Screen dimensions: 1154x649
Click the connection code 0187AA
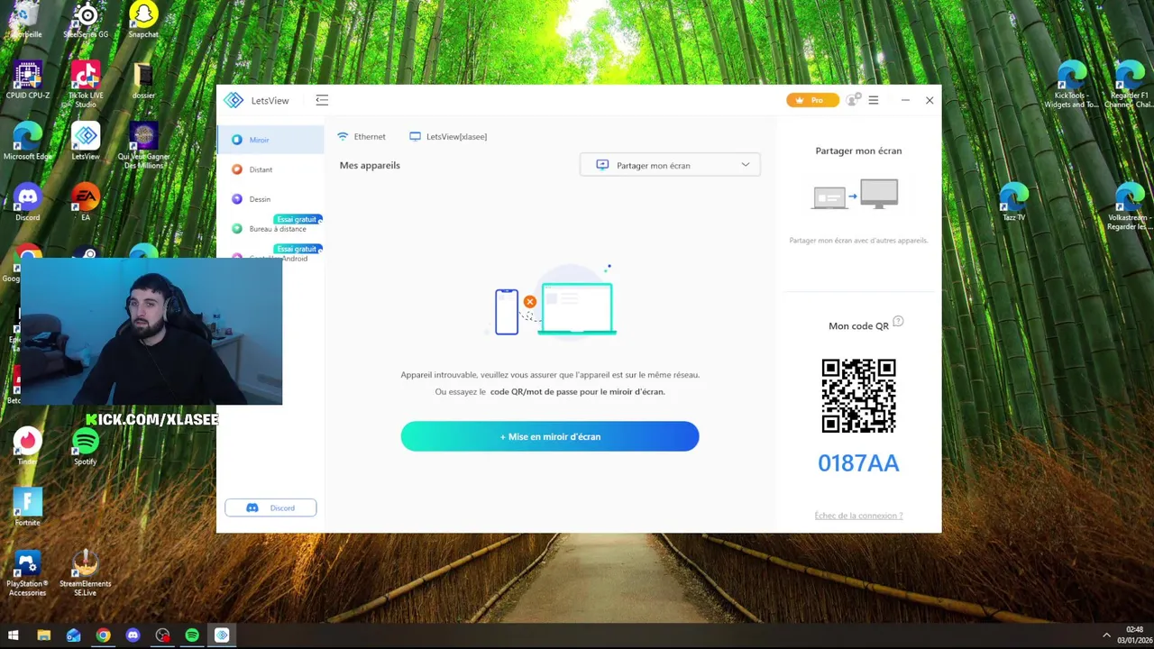858,463
